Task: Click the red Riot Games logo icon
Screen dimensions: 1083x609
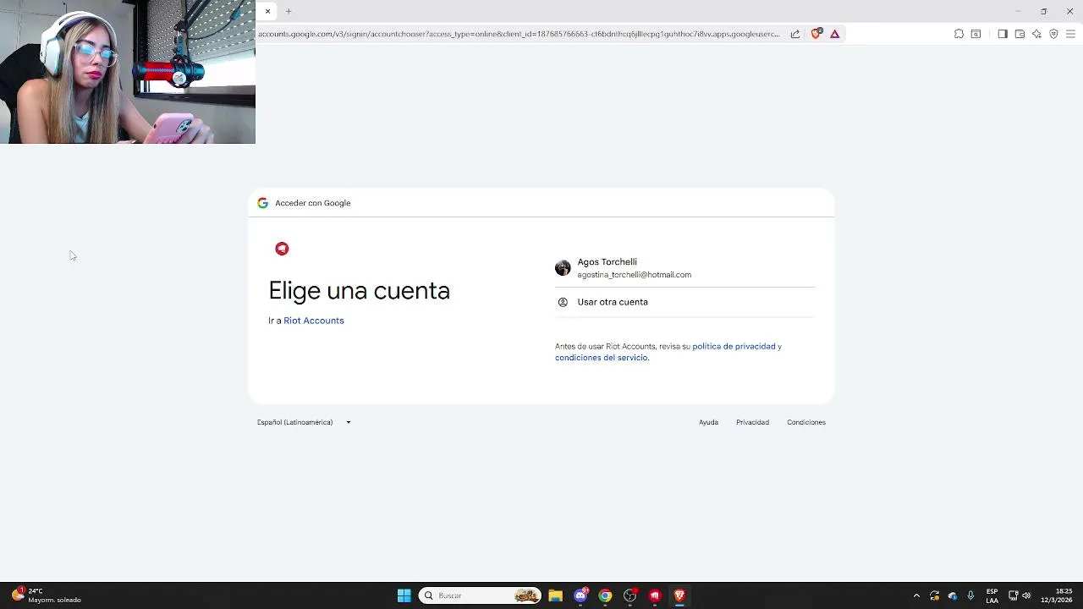Action: (x=282, y=249)
